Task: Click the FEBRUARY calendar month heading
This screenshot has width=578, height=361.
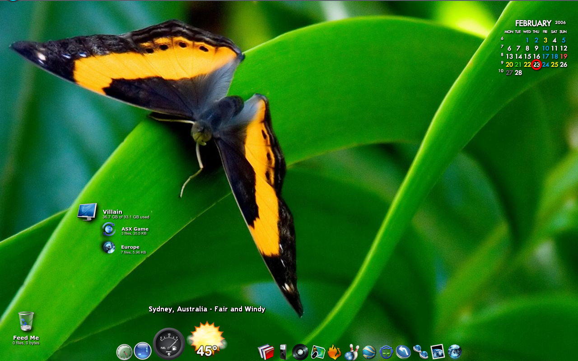Action: [x=533, y=23]
